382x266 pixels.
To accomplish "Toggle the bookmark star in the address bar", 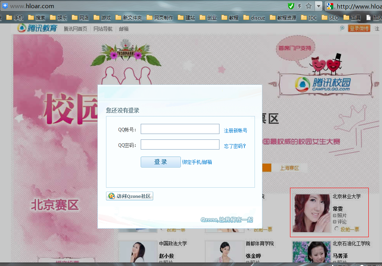I will (x=308, y=5).
